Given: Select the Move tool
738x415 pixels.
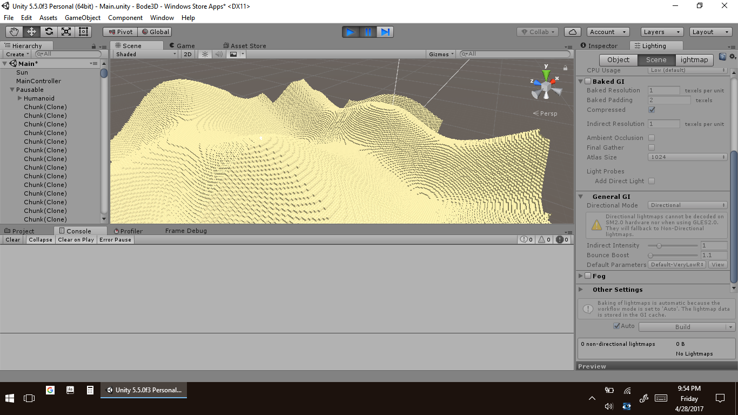Looking at the screenshot, I should pyautogui.click(x=32, y=32).
